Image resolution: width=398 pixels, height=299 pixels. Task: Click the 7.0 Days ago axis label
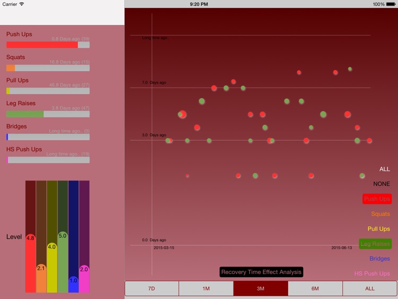tap(154, 82)
